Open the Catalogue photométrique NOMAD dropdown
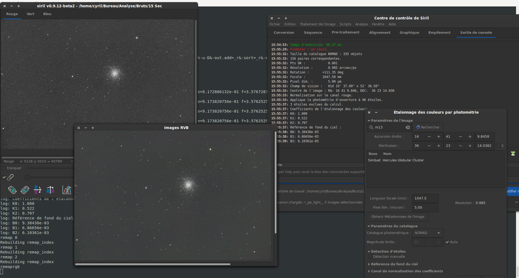The image size is (519, 278). (428, 233)
